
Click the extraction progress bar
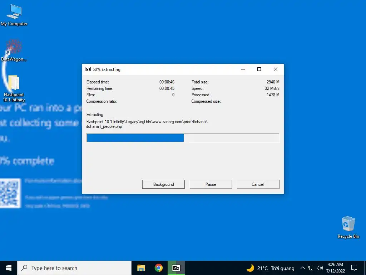click(183, 138)
